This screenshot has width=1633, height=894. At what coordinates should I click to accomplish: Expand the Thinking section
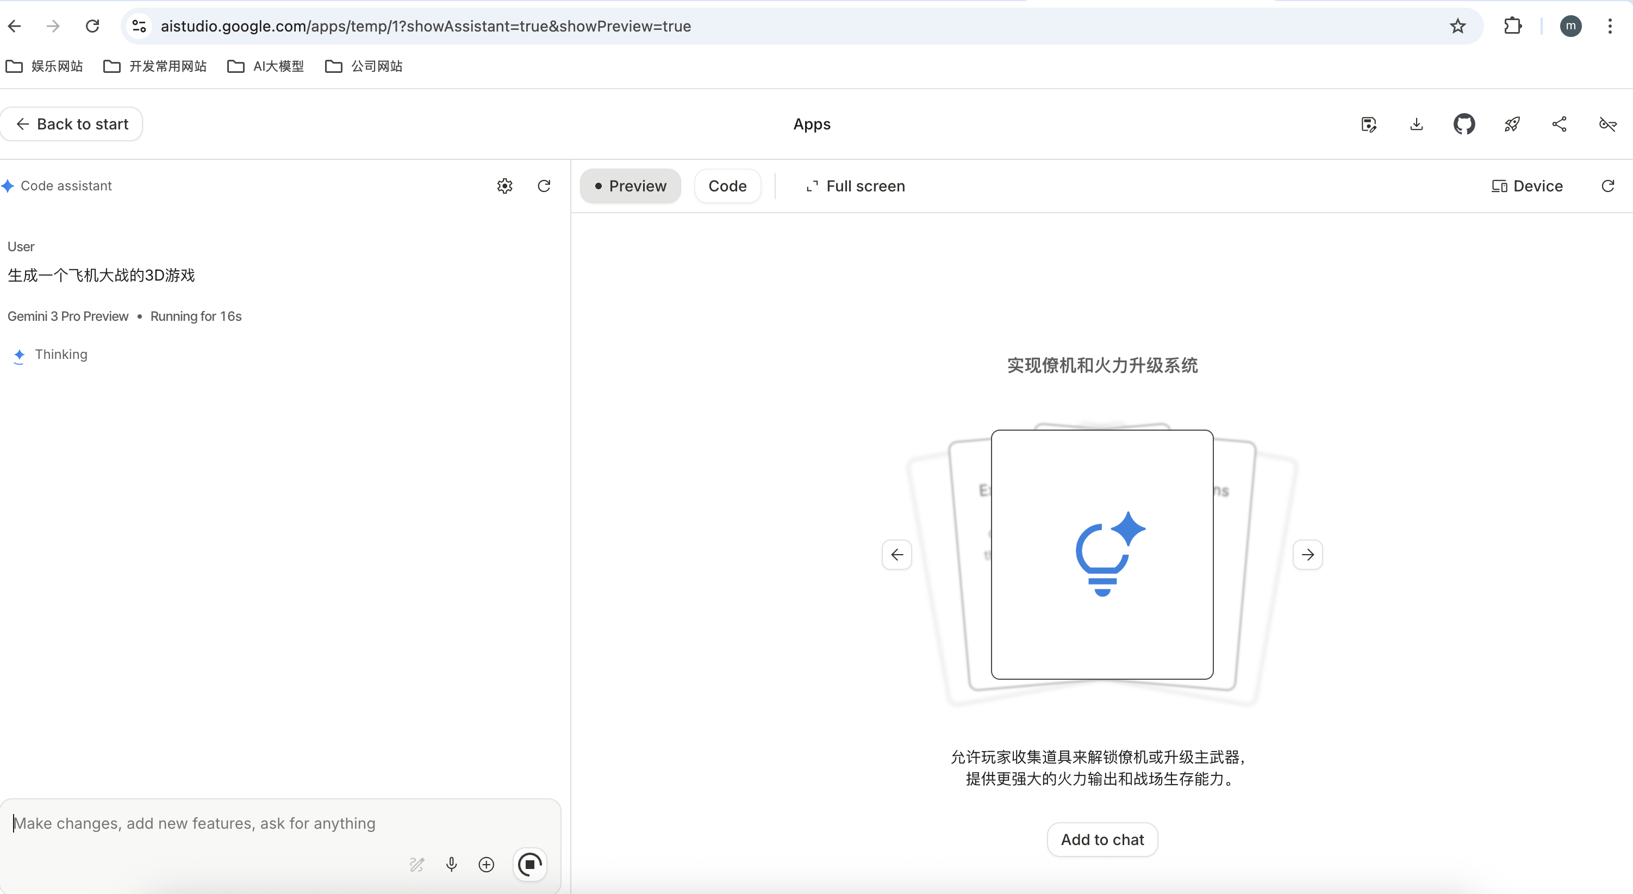click(61, 355)
